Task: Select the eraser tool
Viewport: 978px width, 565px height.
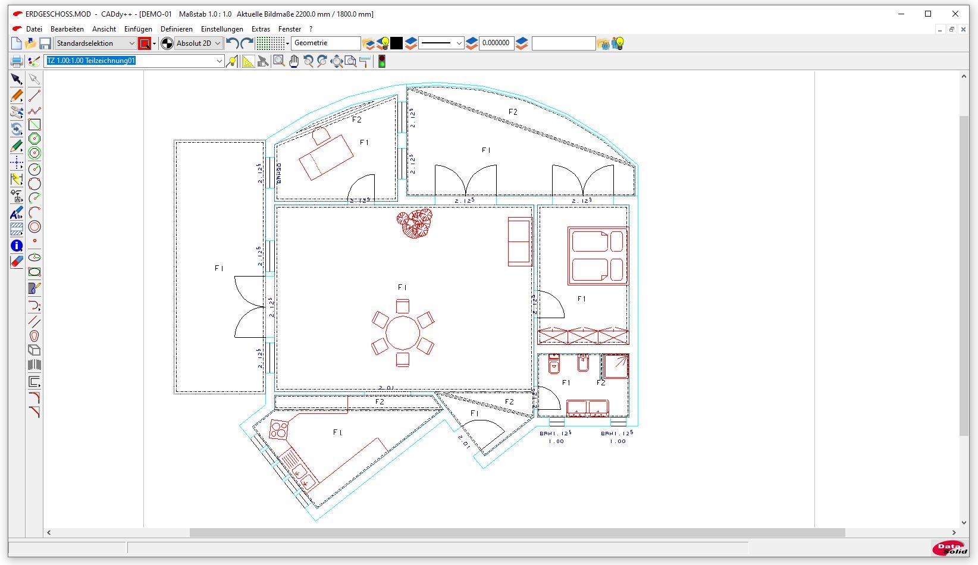Action: point(17,262)
